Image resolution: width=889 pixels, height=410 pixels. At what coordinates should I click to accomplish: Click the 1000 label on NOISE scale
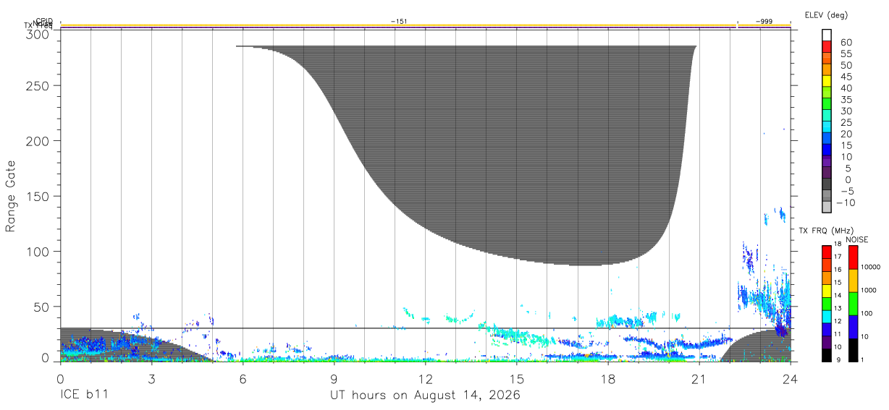(869, 290)
